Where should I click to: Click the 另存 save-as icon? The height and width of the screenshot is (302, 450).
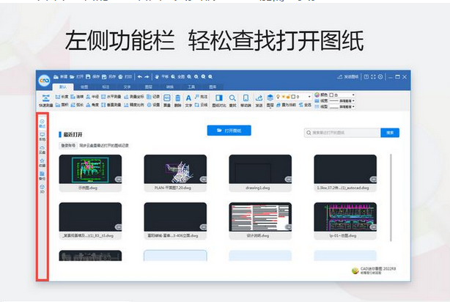[104, 77]
